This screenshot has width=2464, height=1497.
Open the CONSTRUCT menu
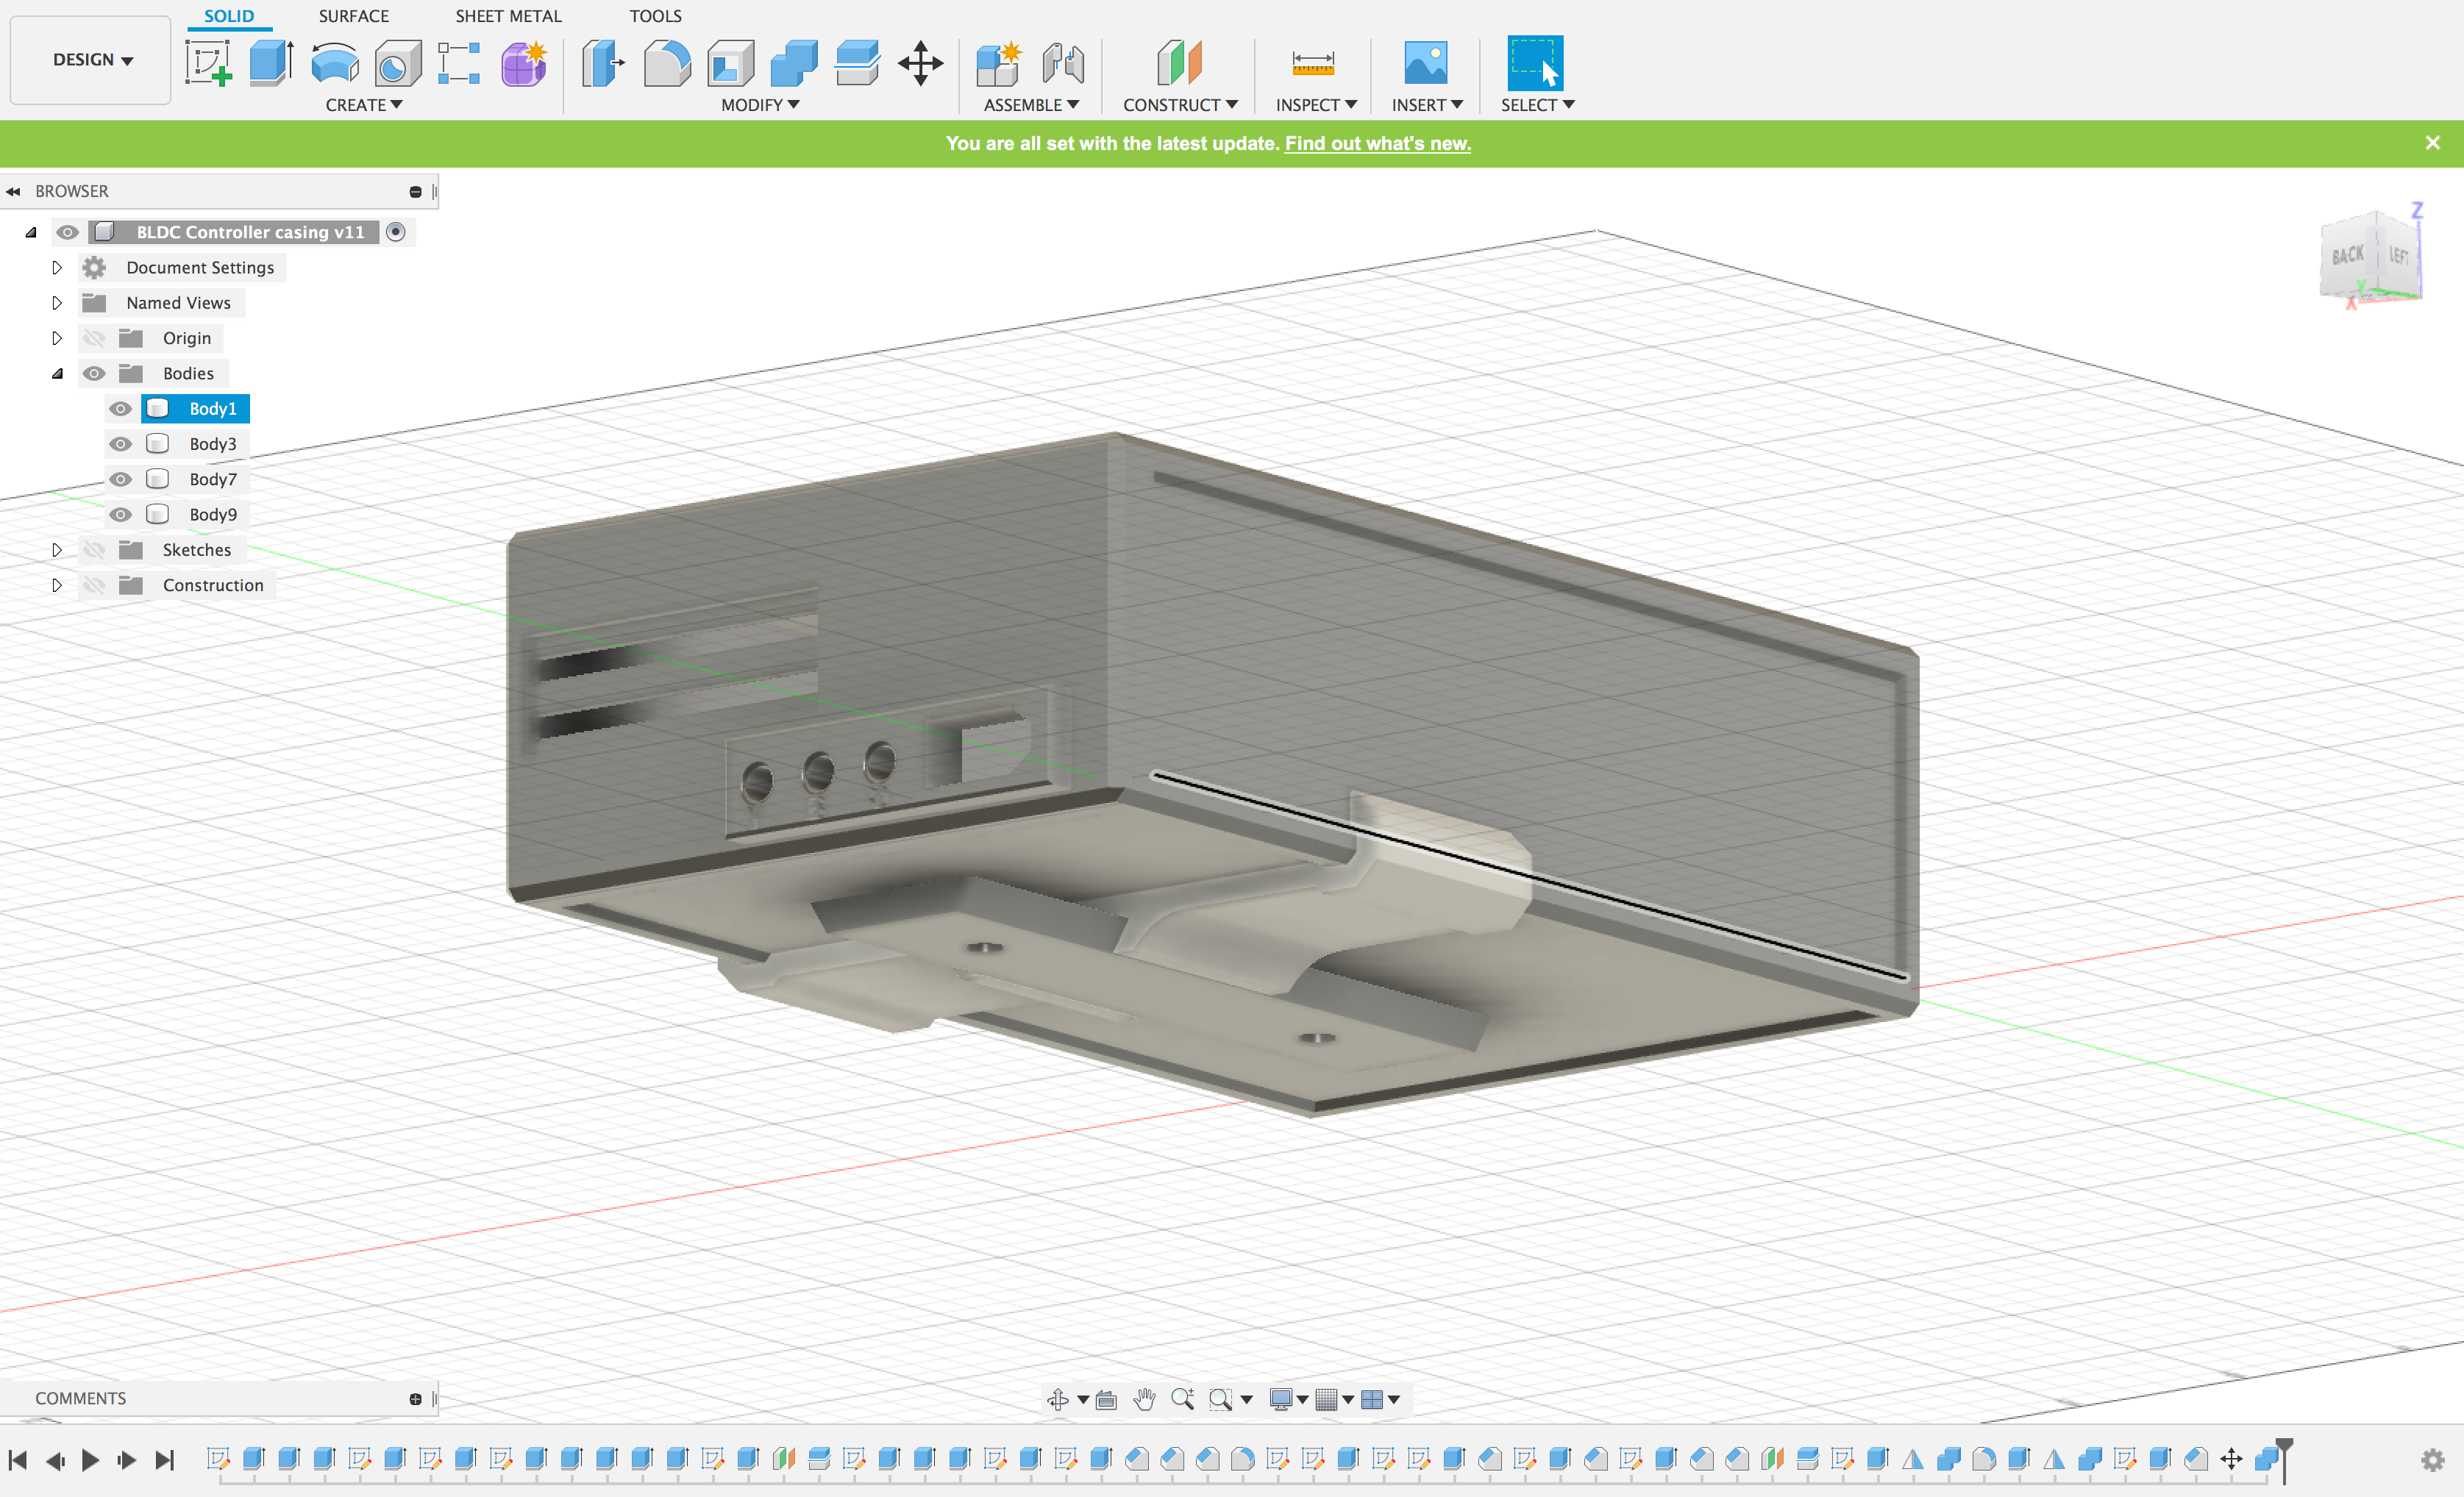(x=1179, y=105)
